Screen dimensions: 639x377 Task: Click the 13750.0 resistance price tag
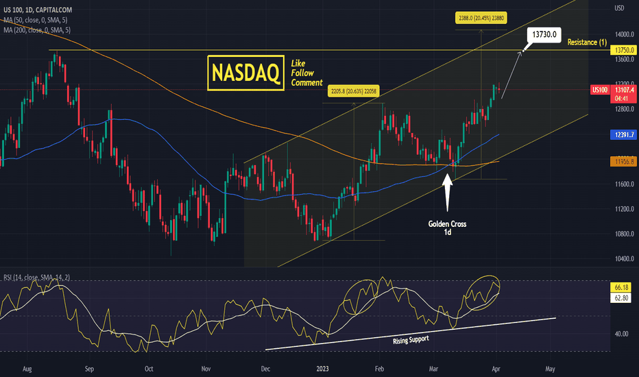[623, 50]
